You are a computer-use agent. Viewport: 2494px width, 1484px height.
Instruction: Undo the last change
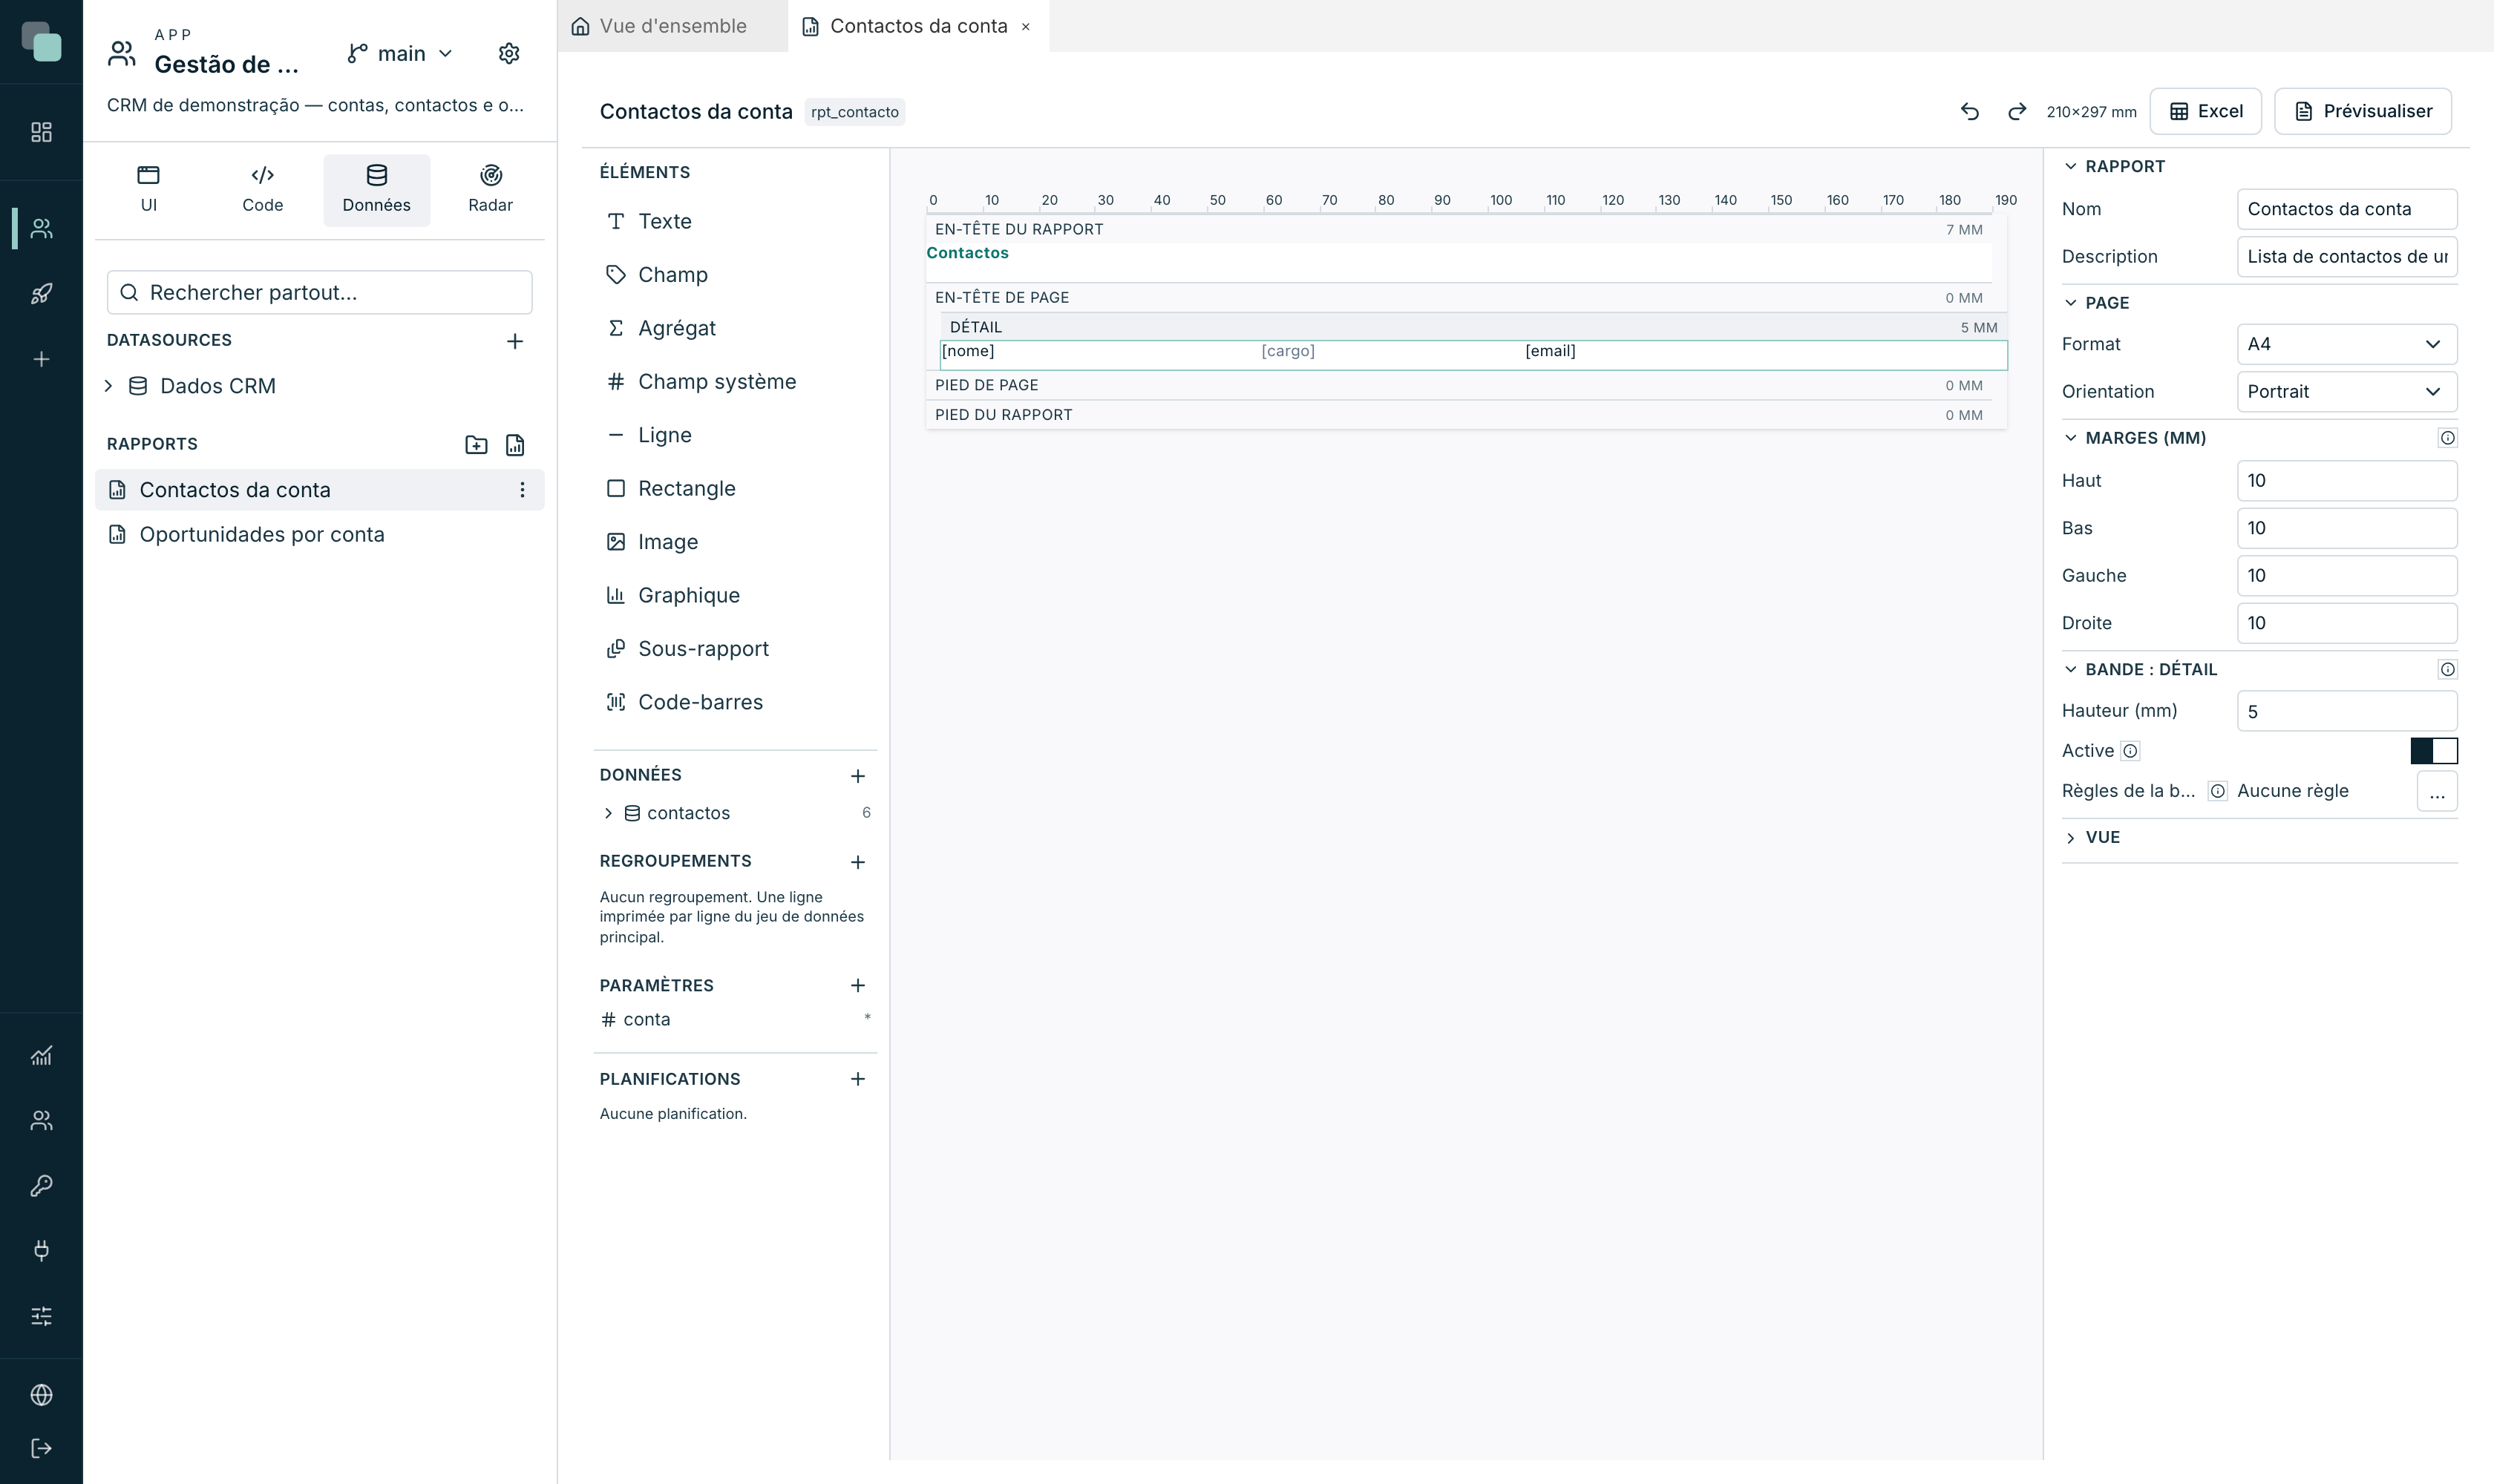click(1970, 111)
